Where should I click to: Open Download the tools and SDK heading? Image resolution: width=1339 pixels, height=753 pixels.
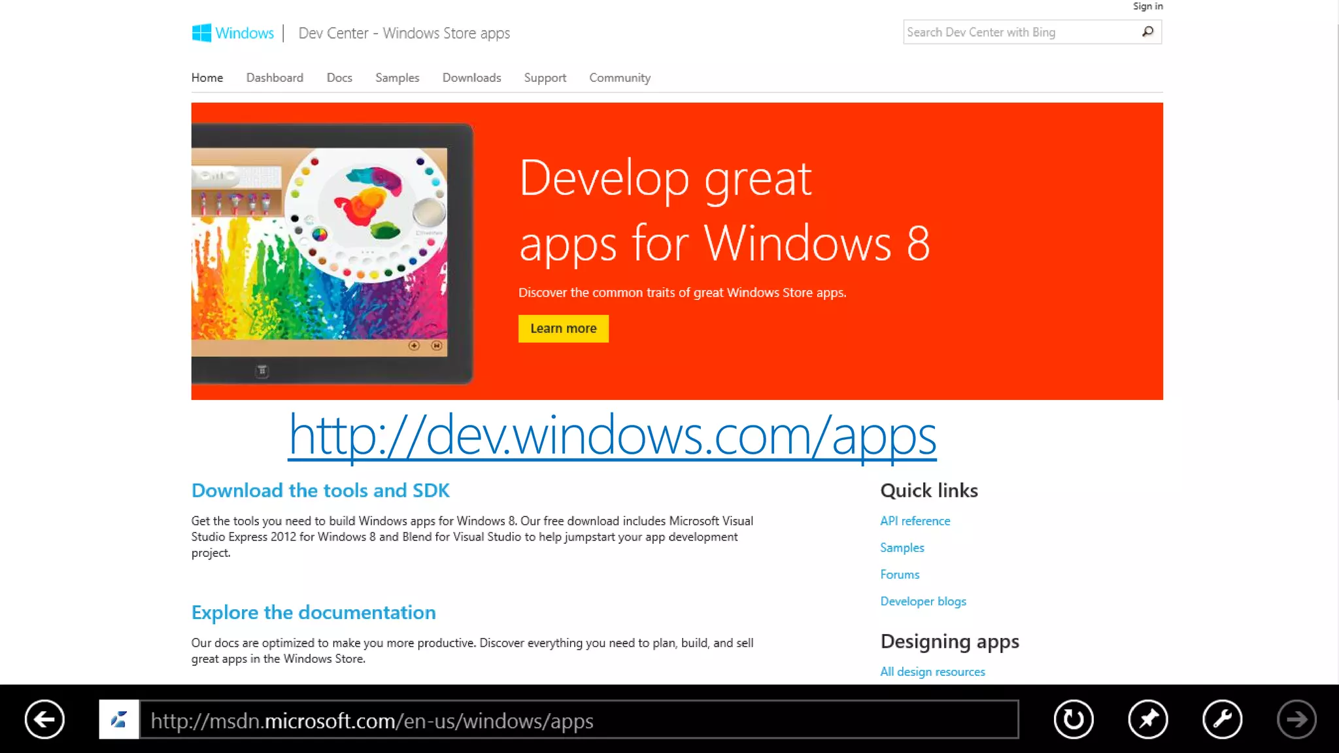click(x=320, y=490)
